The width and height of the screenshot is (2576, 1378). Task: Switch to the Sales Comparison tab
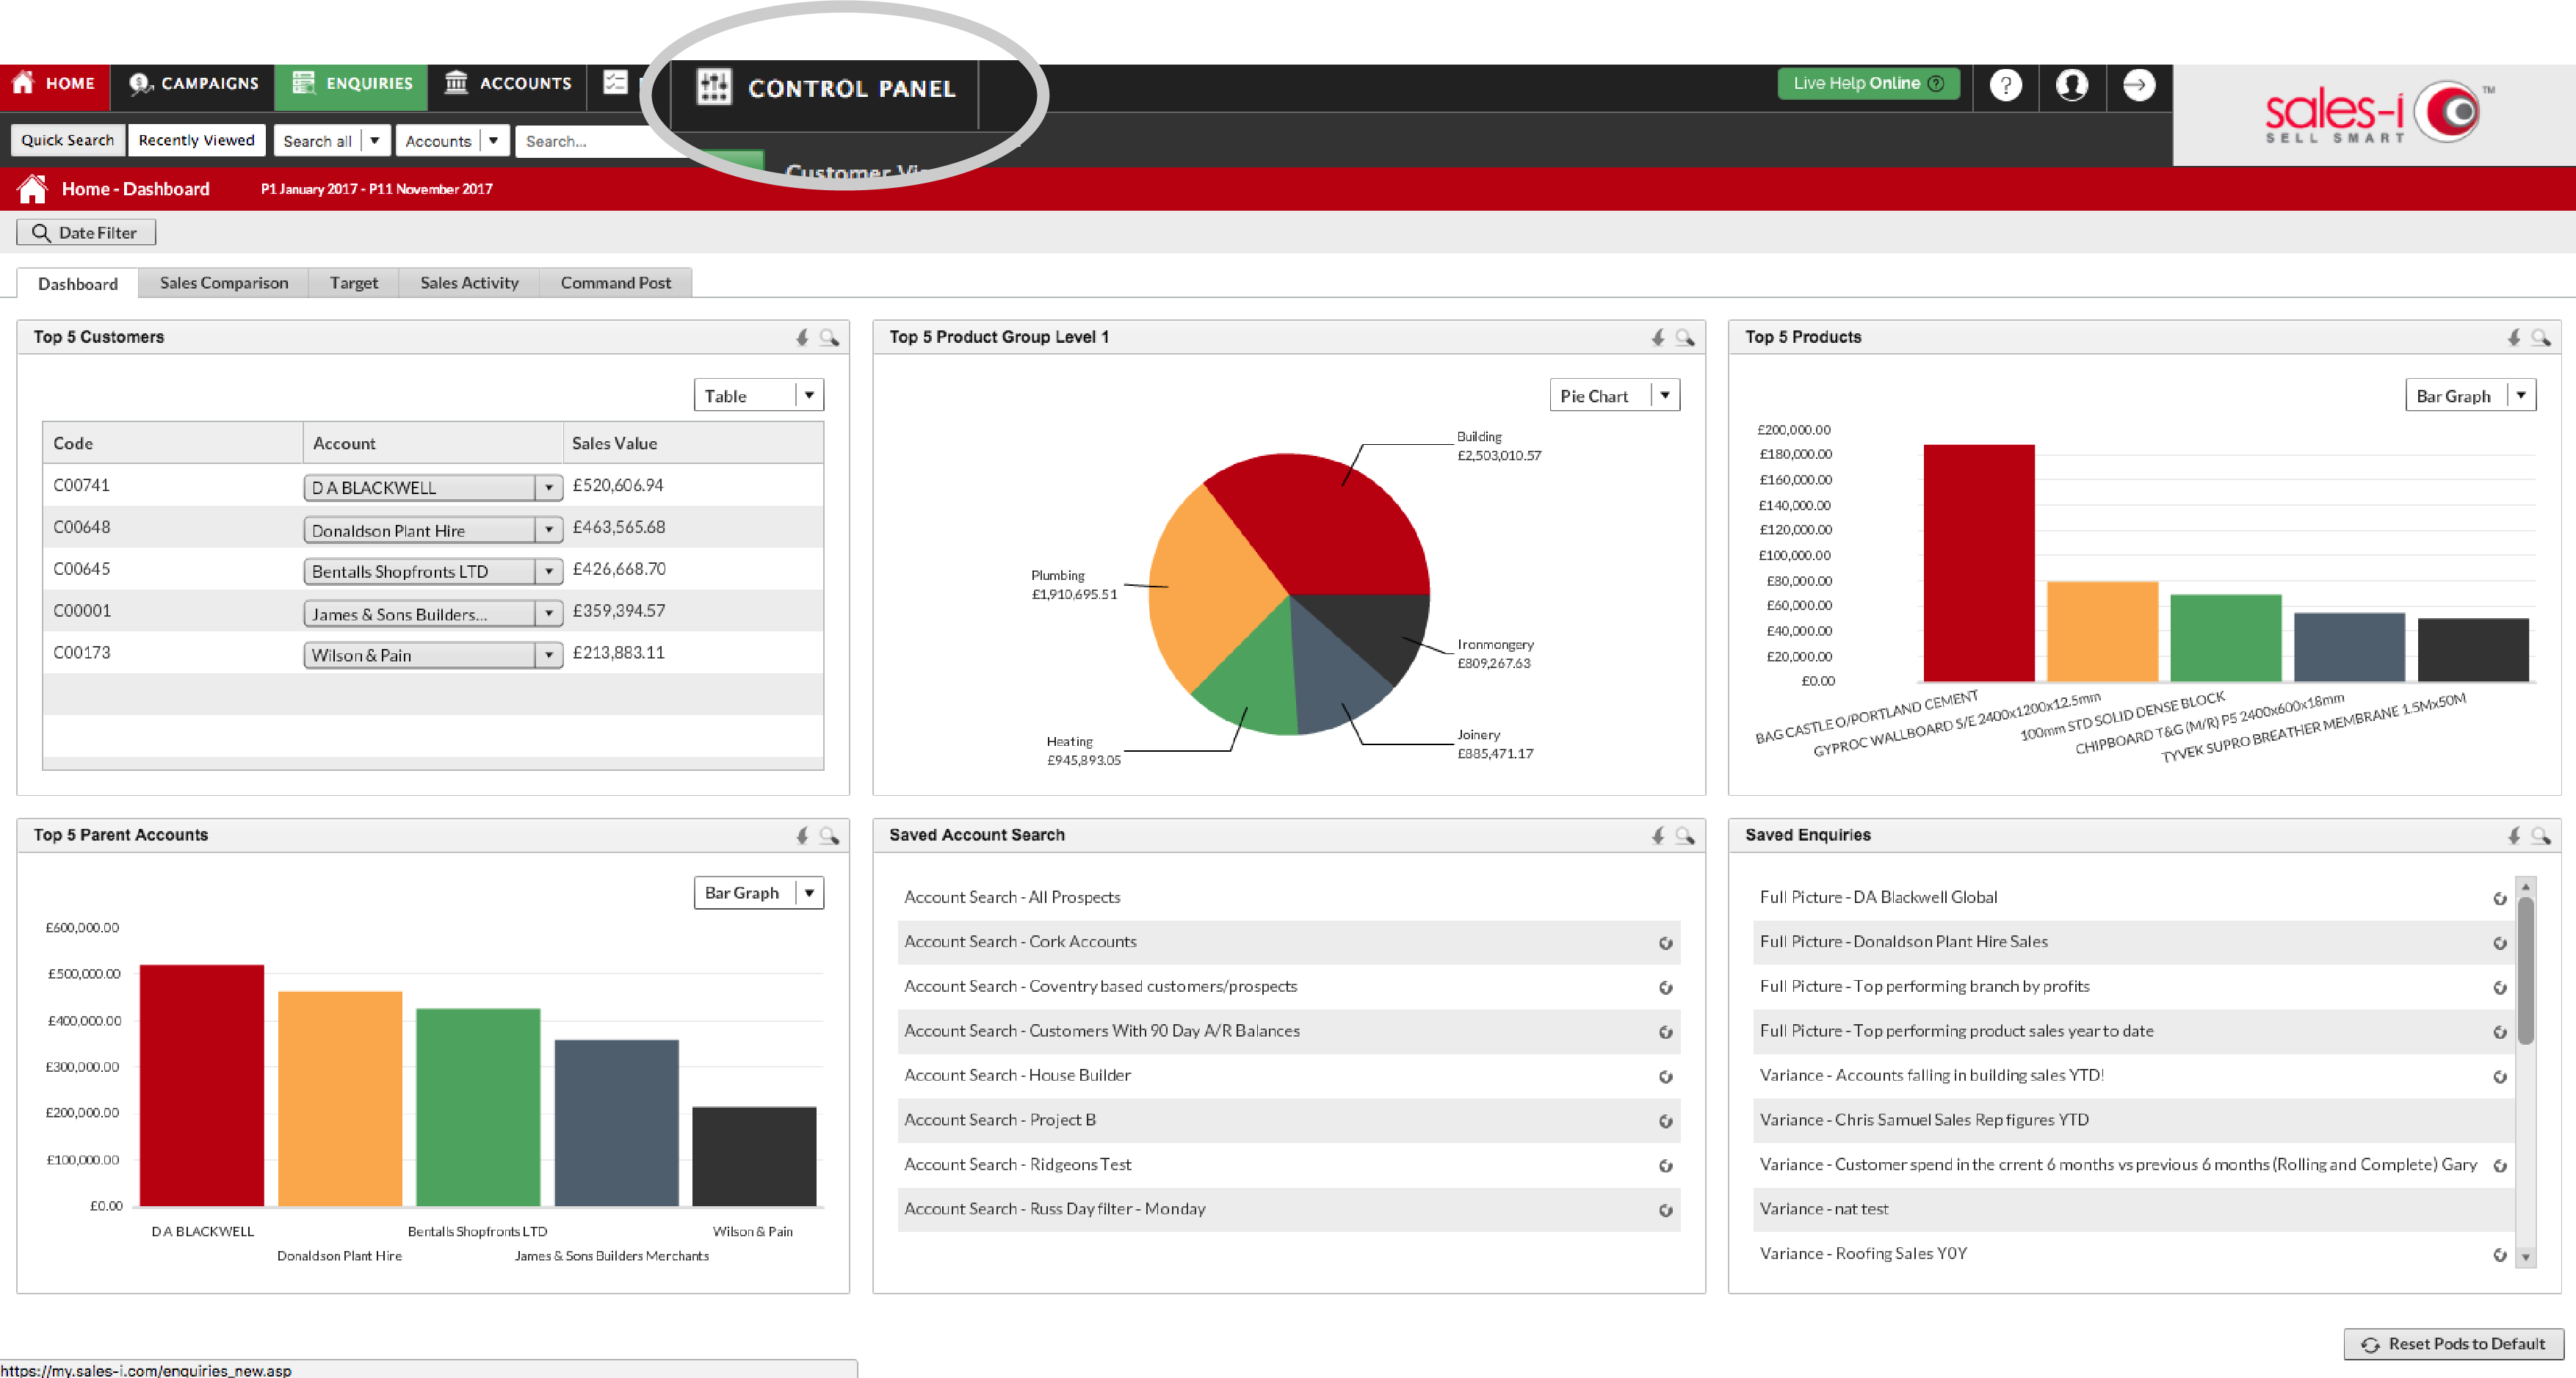click(x=223, y=283)
